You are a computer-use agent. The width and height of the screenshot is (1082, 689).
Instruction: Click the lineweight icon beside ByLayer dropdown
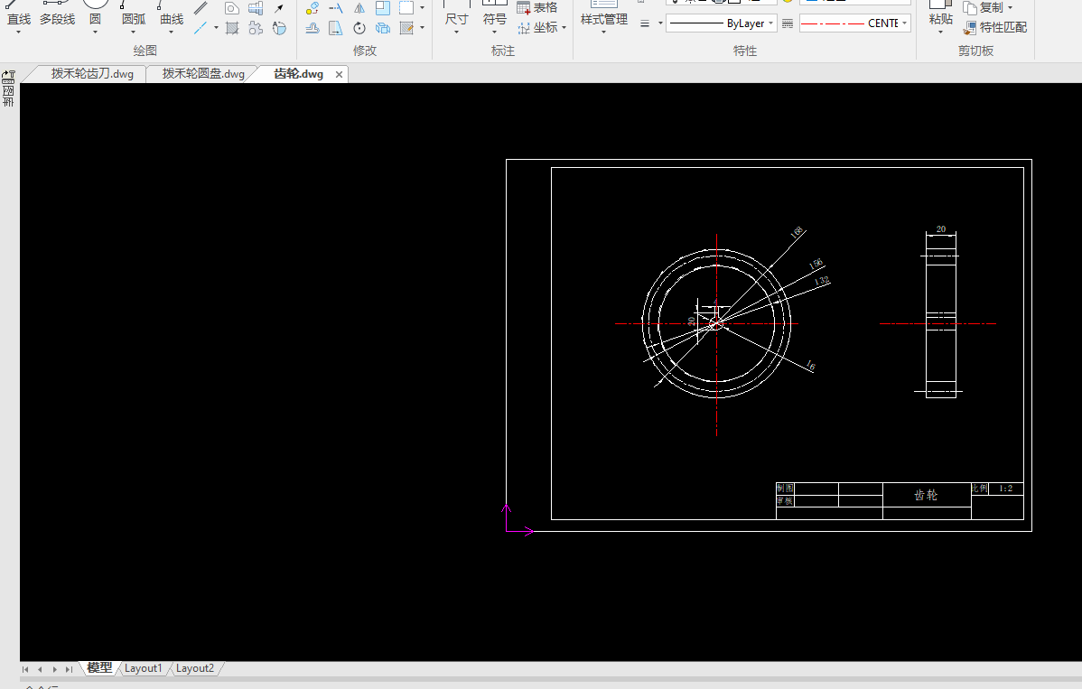tap(644, 23)
